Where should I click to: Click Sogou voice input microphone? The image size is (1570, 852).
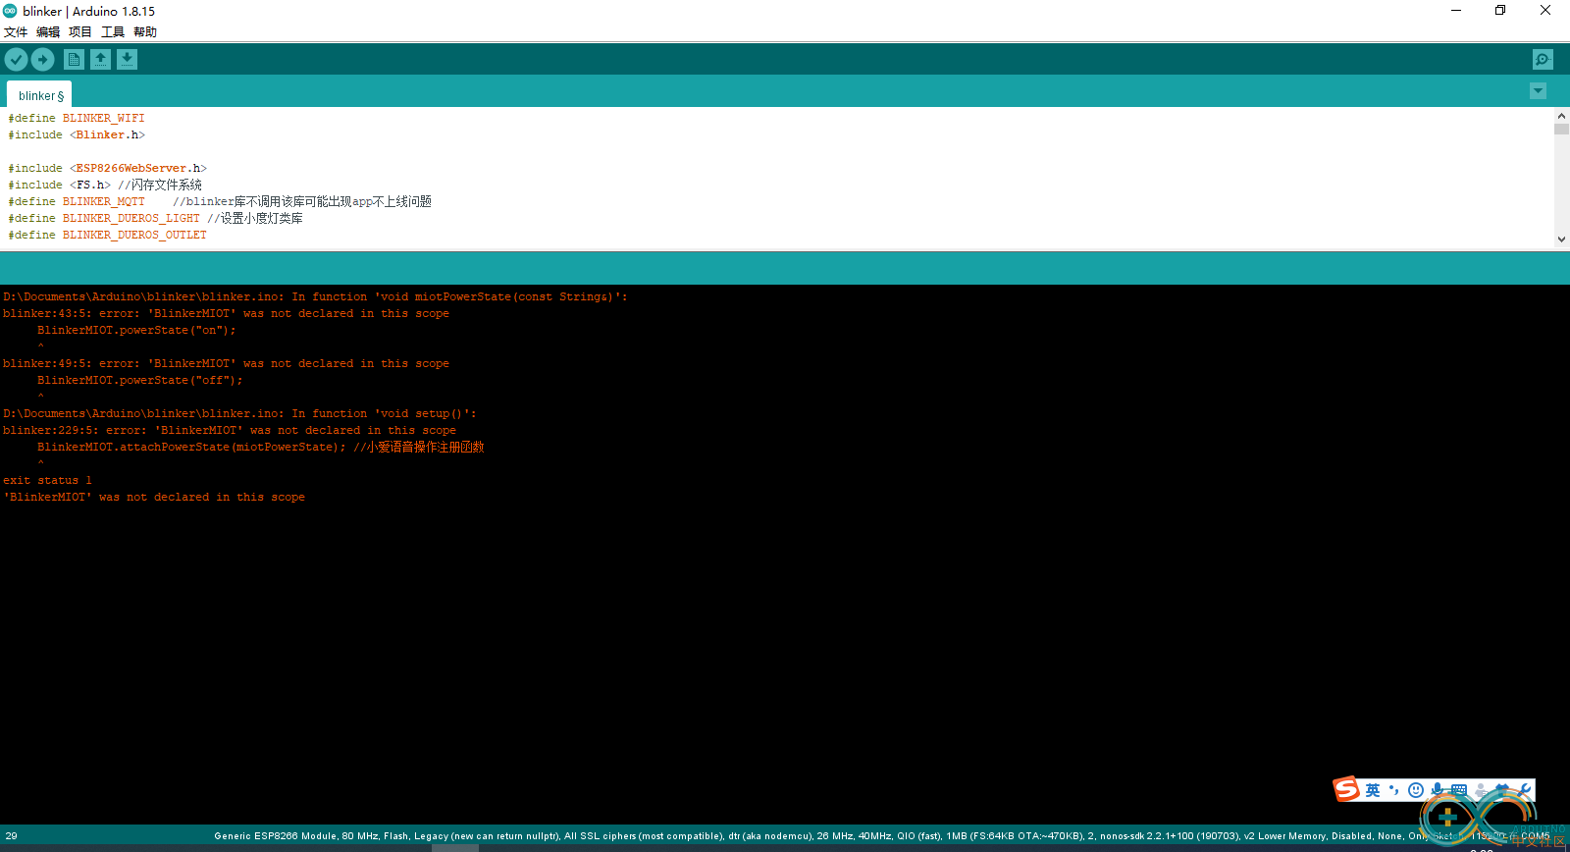[x=1437, y=790]
